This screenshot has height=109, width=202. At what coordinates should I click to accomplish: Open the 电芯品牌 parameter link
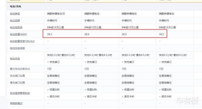pyautogui.click(x=15, y=20)
